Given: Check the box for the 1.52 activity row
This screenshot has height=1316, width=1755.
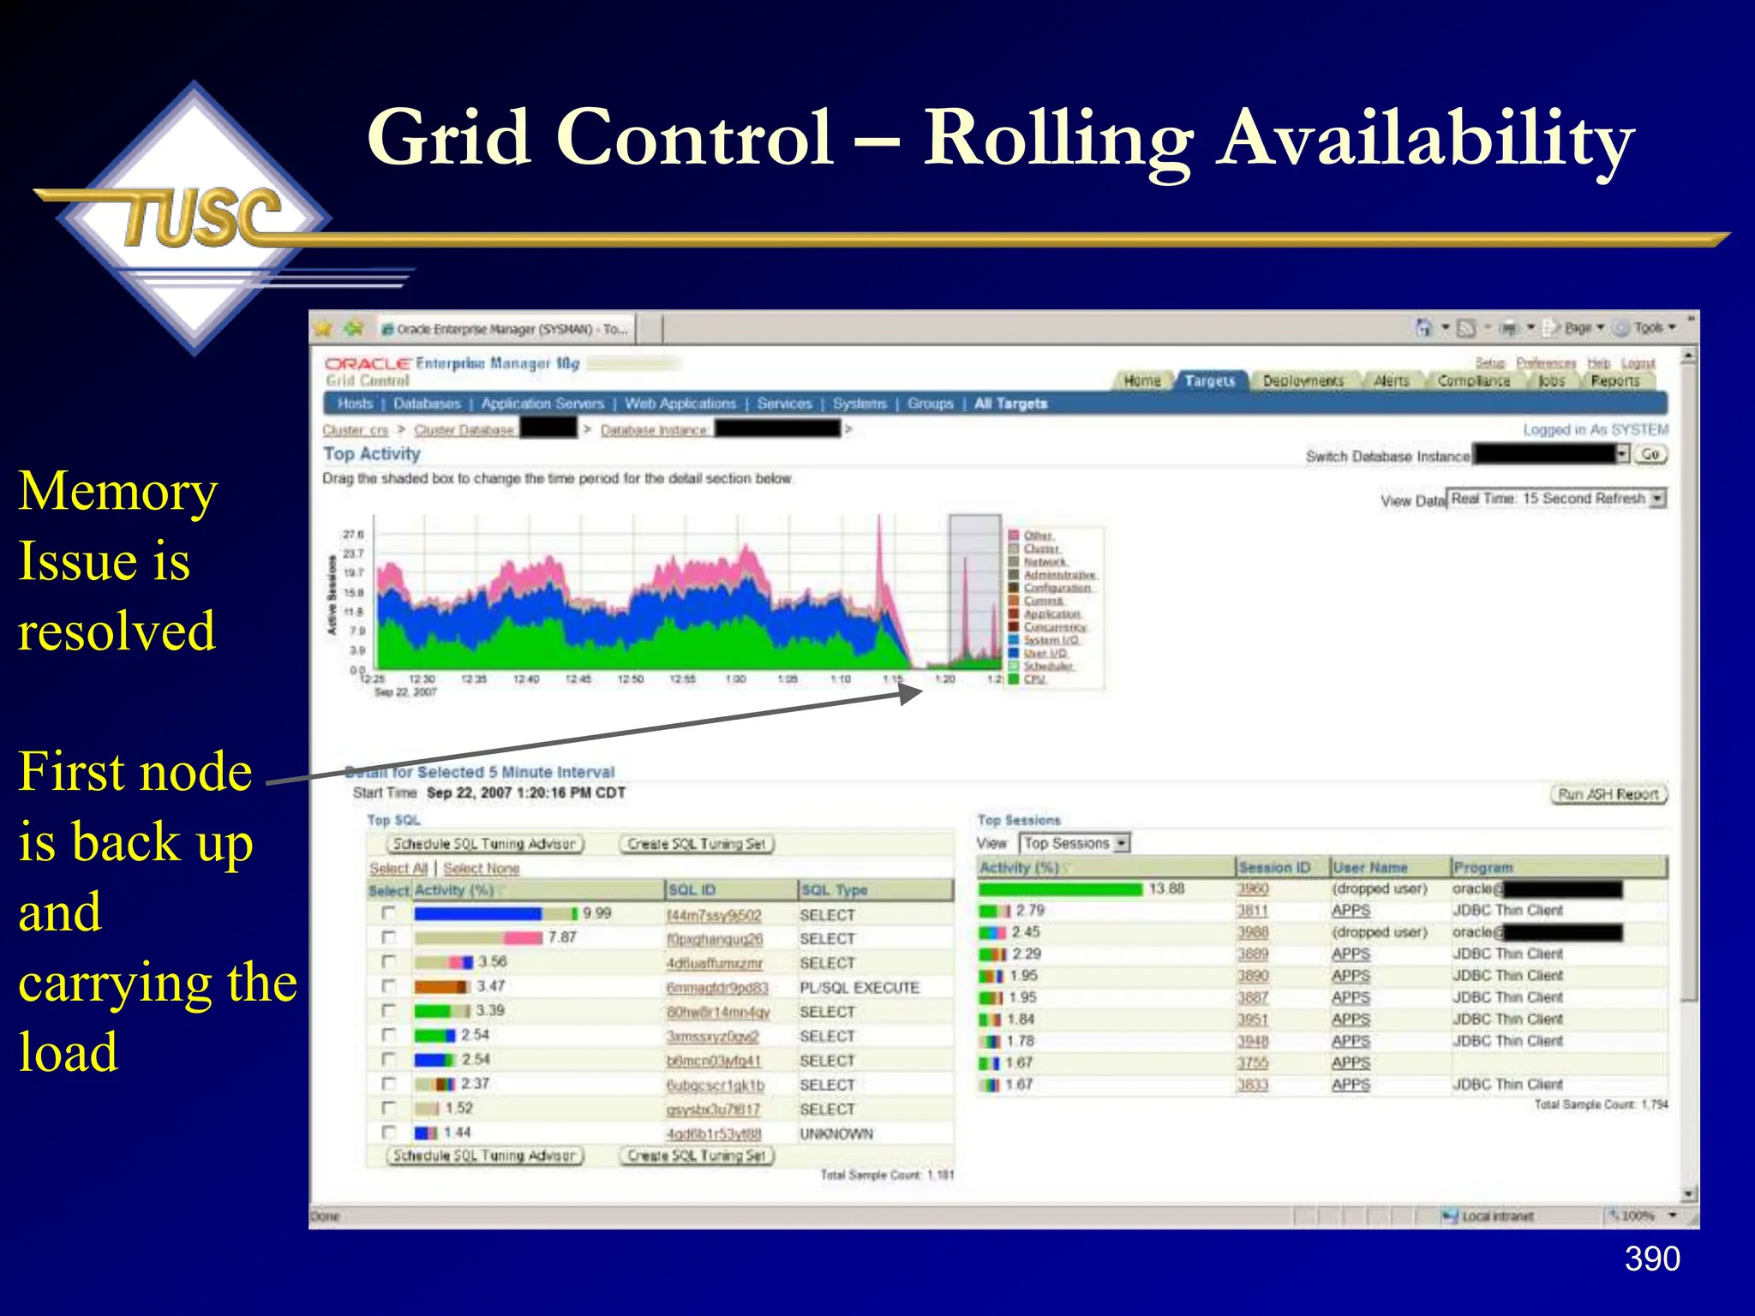Looking at the screenshot, I should point(389,1108).
